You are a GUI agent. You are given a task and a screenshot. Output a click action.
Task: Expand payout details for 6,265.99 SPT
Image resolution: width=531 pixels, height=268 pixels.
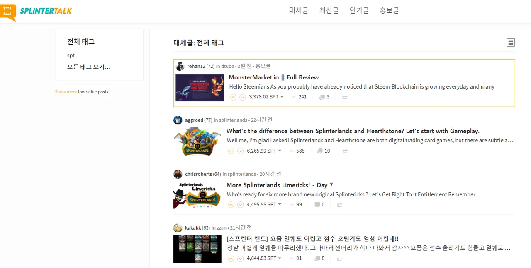click(x=264, y=151)
